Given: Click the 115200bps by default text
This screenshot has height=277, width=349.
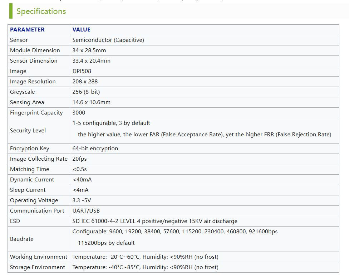Looking at the screenshot, I should pyautogui.click(x=106, y=243).
